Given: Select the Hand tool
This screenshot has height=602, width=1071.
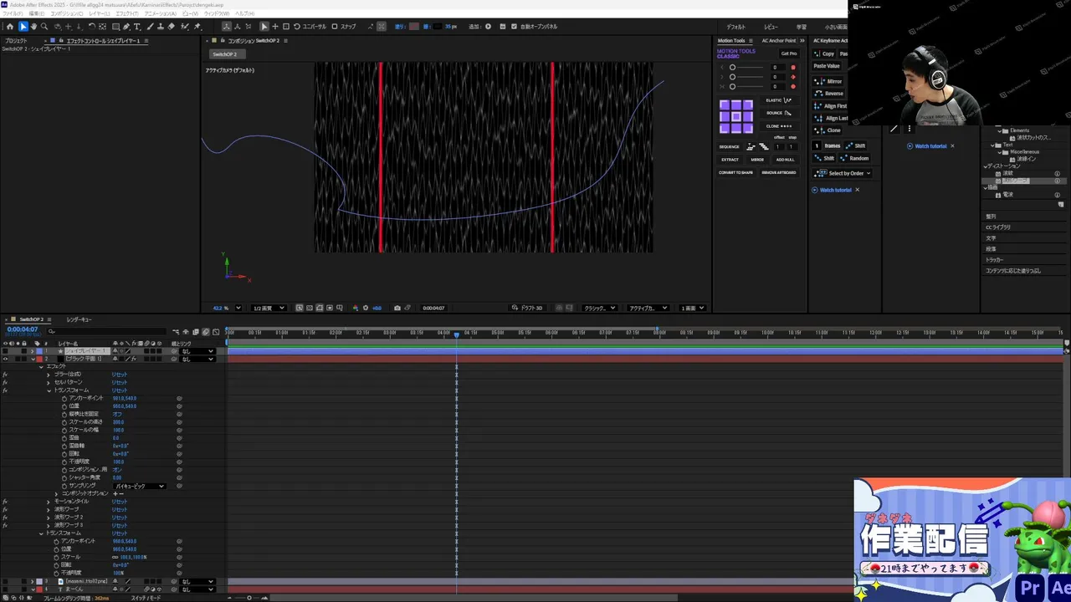Looking at the screenshot, I should 33,27.
